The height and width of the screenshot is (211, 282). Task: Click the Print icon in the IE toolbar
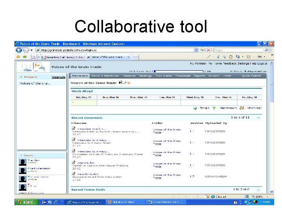tap(260, 57)
